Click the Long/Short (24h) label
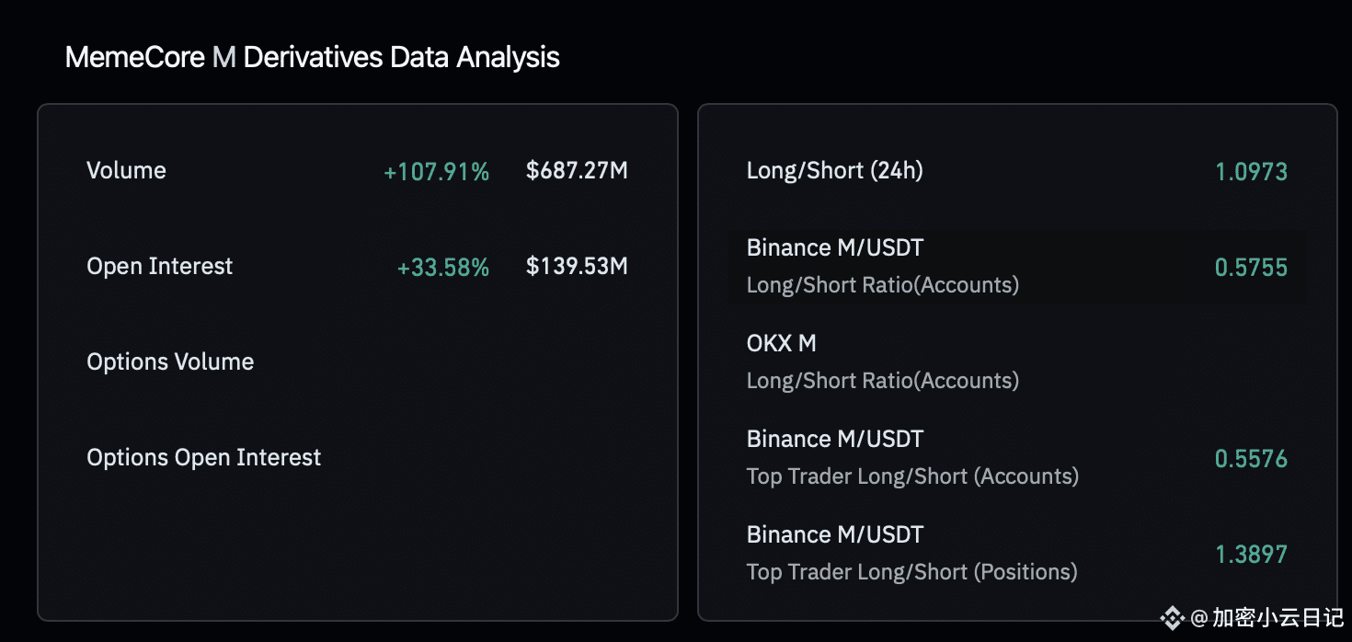The width and height of the screenshot is (1352, 642). 834,170
